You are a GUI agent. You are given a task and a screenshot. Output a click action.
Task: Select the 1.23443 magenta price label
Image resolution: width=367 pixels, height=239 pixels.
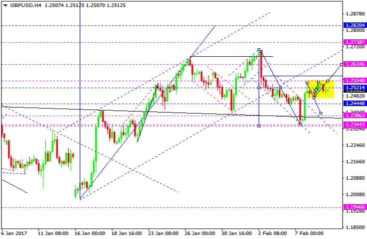[x=355, y=124]
